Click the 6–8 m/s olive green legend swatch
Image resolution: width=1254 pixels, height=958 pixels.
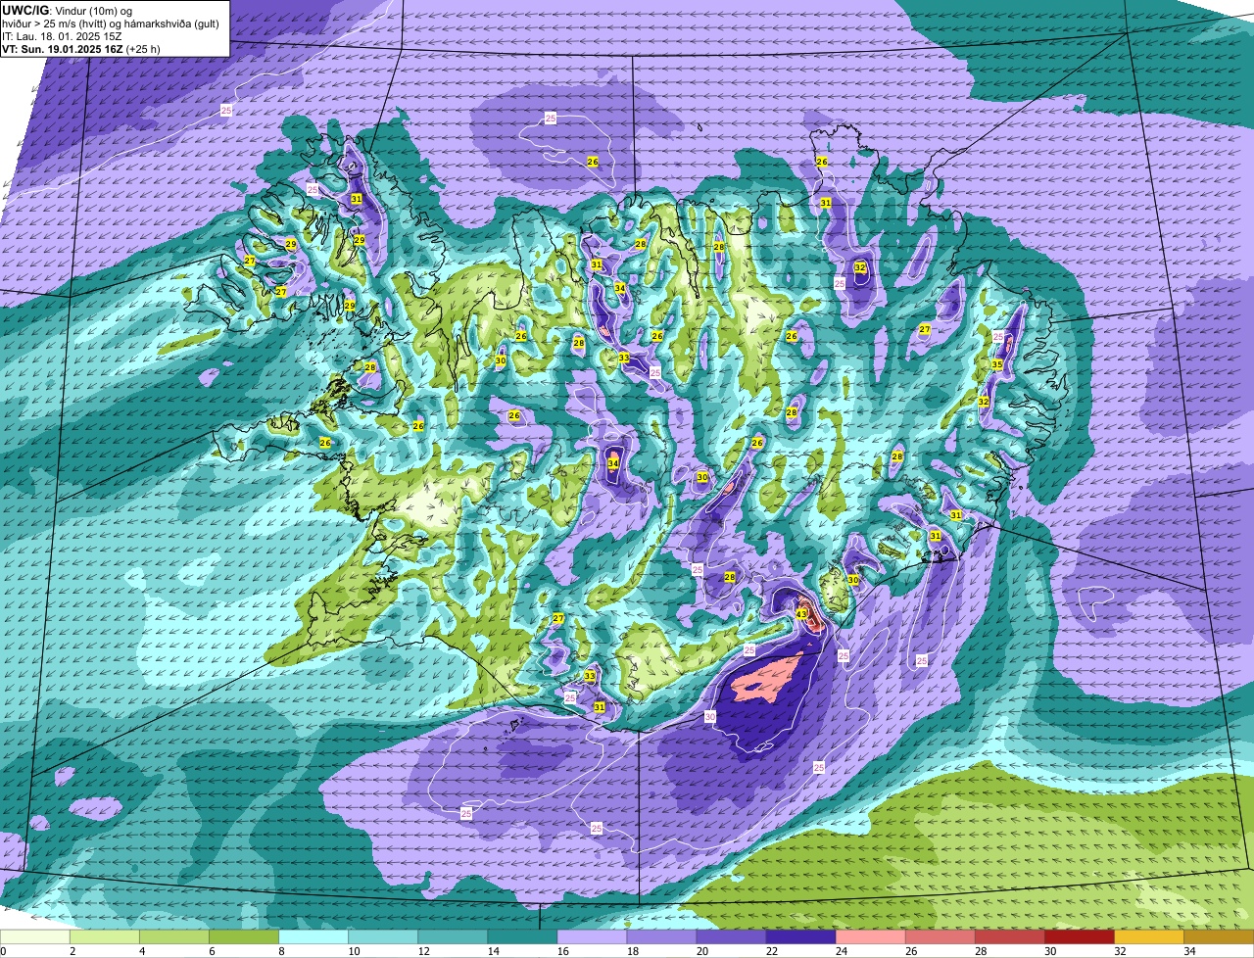click(244, 937)
